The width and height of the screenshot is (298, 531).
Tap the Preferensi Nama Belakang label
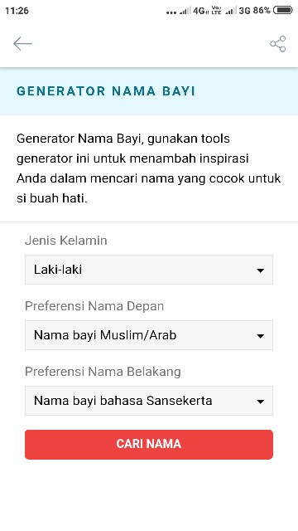click(103, 372)
